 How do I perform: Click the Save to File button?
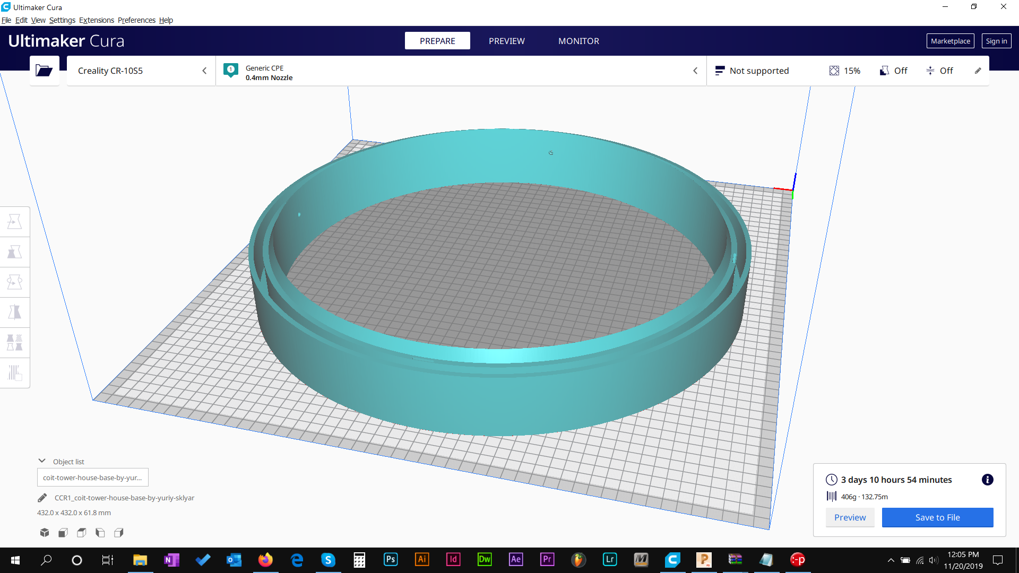click(937, 517)
